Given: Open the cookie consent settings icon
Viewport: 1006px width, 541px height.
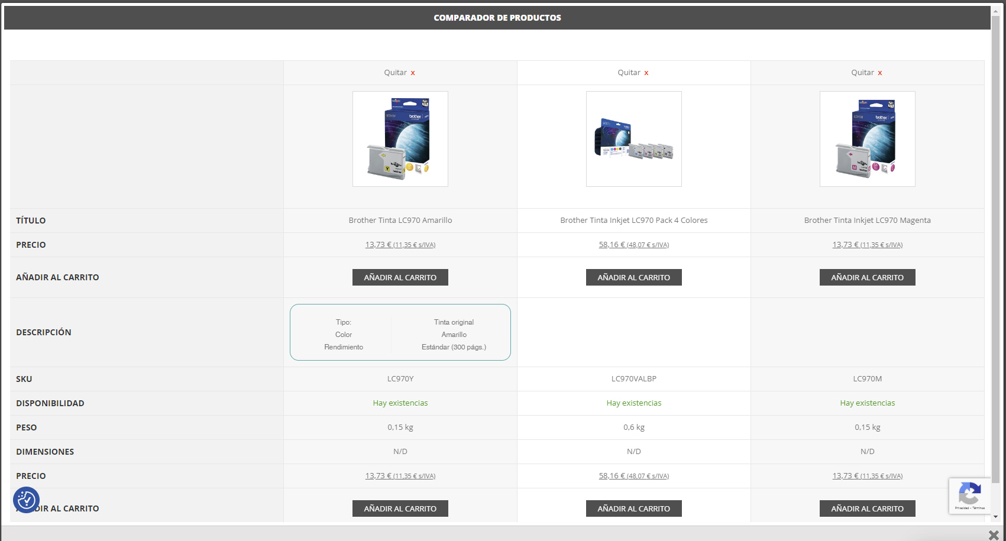Looking at the screenshot, I should 26,500.
